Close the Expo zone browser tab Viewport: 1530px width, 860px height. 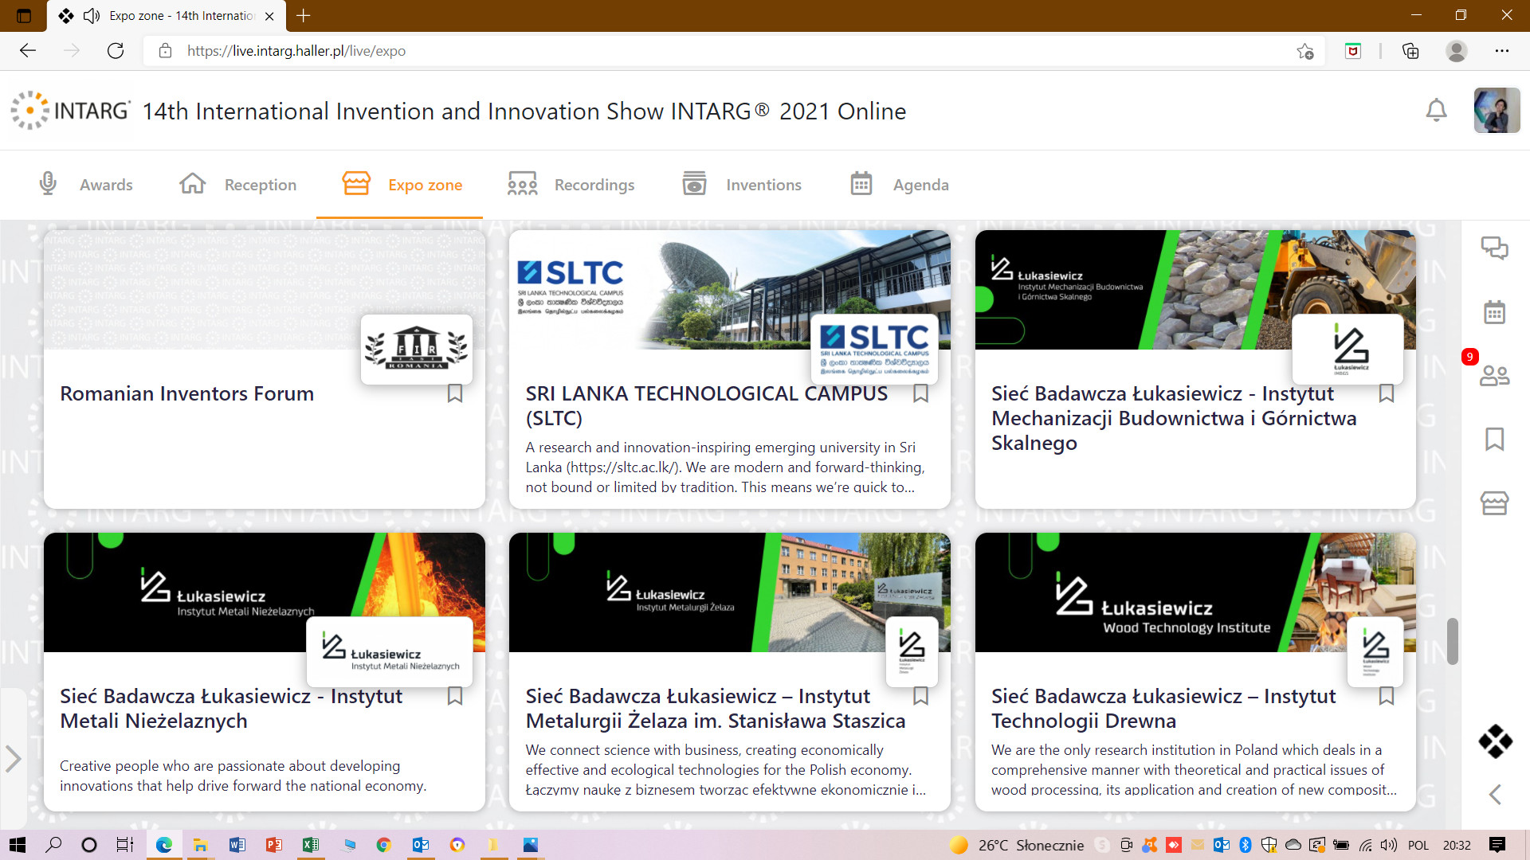tap(269, 15)
